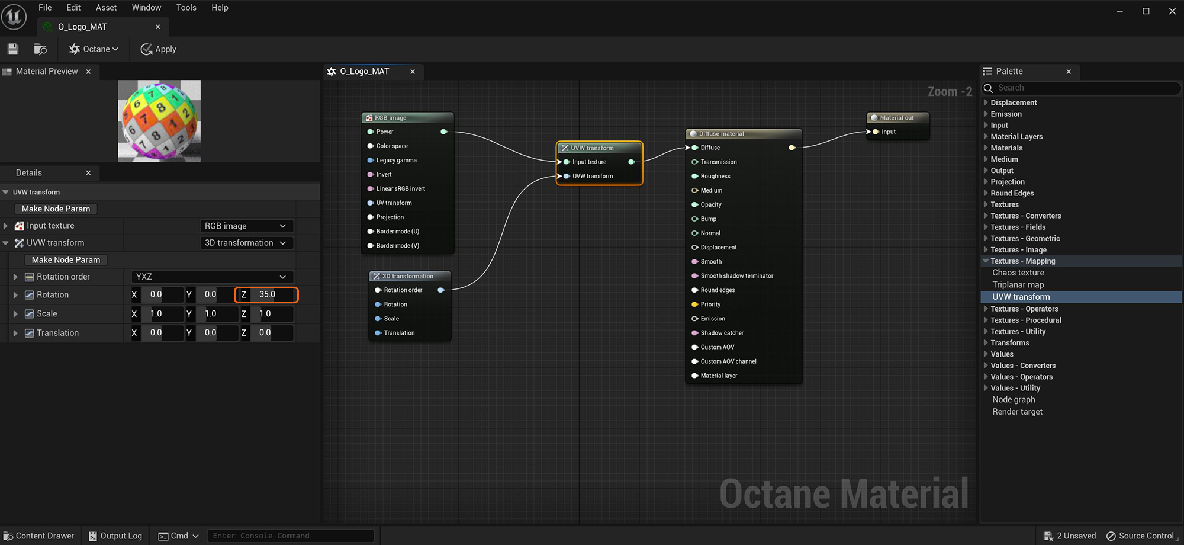Open the Asset menu
The width and height of the screenshot is (1184, 545).
[107, 8]
